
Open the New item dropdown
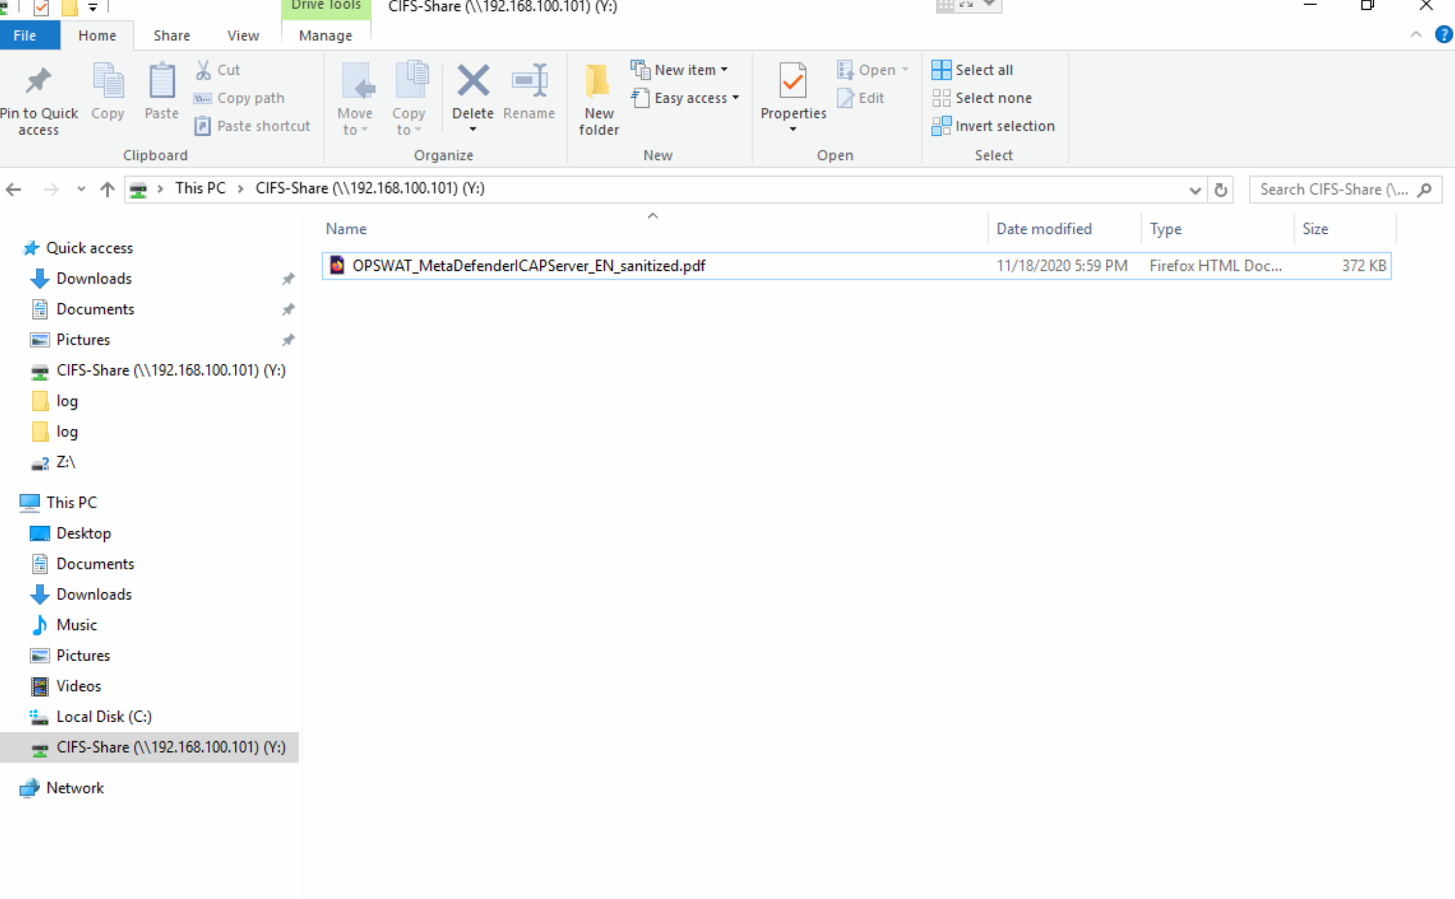click(x=680, y=70)
